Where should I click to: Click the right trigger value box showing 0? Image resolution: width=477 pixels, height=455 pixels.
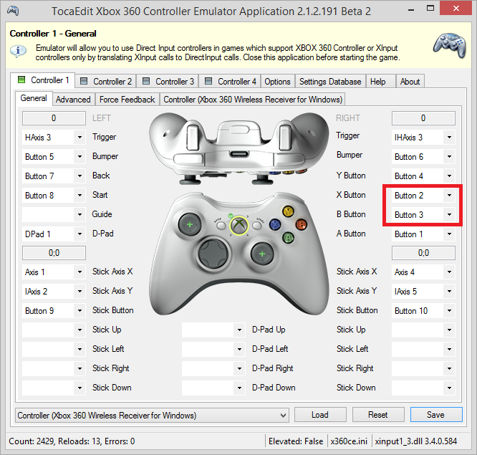pyautogui.click(x=423, y=118)
